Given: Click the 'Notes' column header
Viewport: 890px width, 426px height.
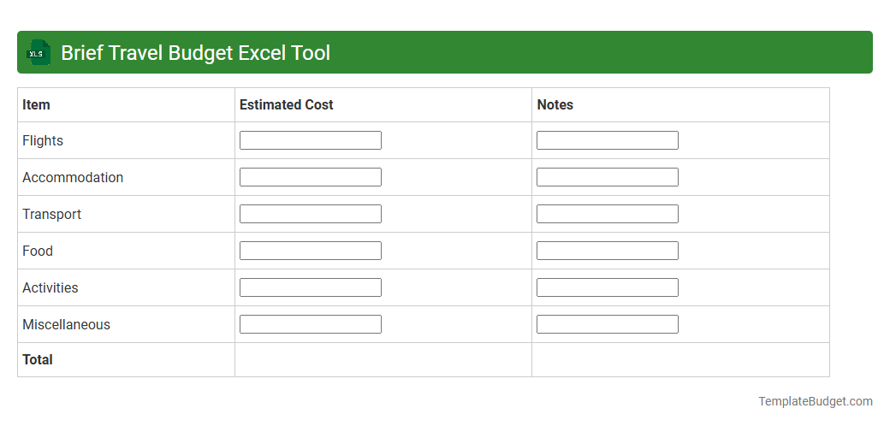Looking at the screenshot, I should coord(555,105).
